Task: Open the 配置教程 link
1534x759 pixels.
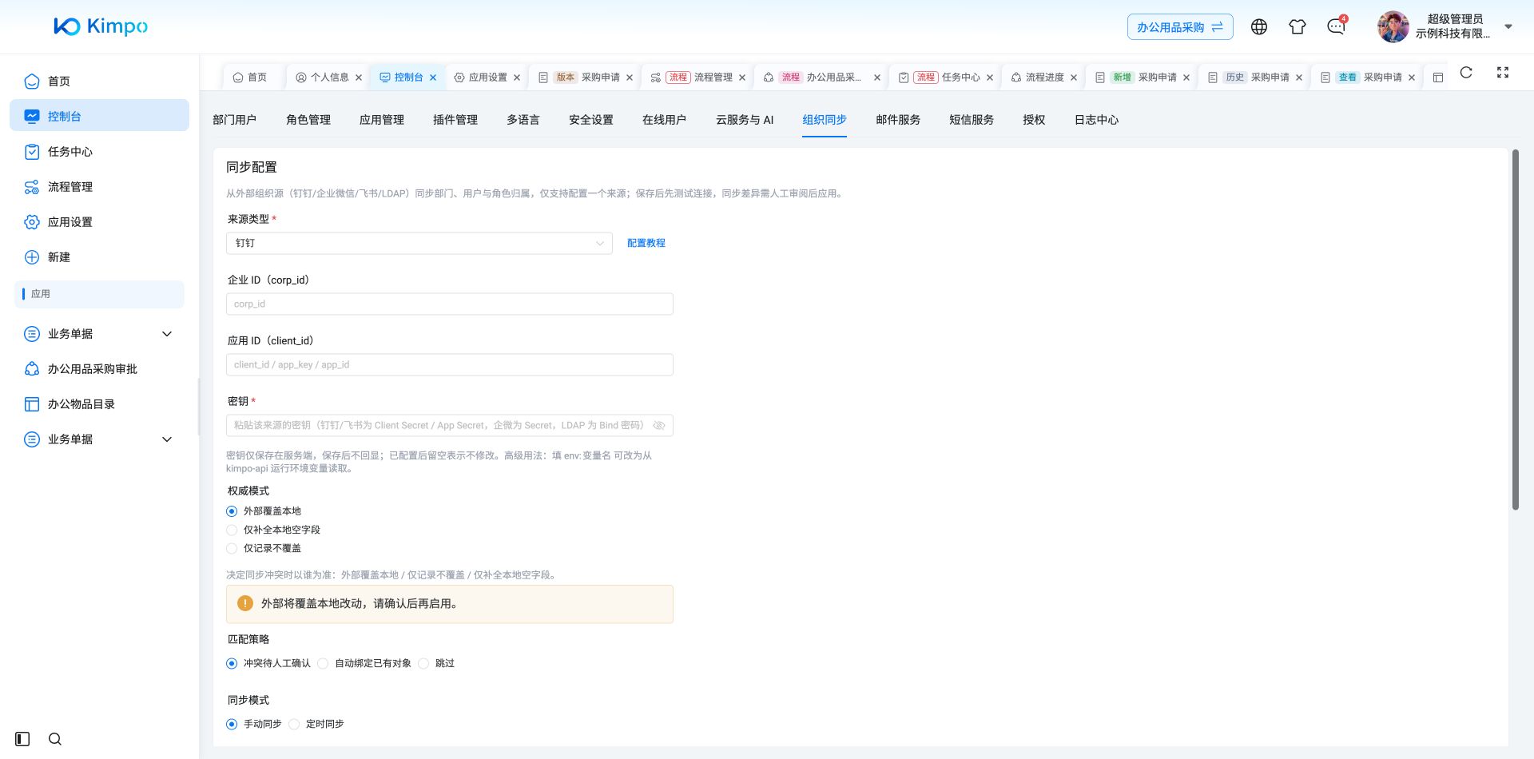Action: tap(646, 243)
